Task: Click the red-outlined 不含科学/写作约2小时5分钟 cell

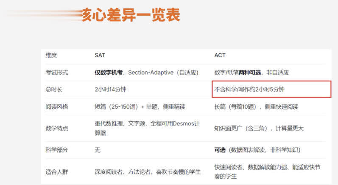Action: click(x=271, y=89)
